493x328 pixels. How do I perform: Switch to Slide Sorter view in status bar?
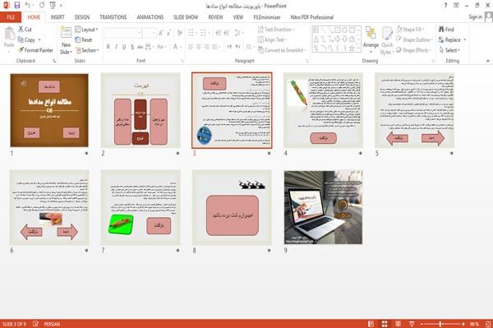point(385,324)
